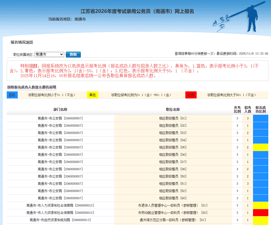Click the yellow ratio cell for 相应职级警员 [05]
The width and height of the screenshot is (271, 225).
[x=260, y=147]
